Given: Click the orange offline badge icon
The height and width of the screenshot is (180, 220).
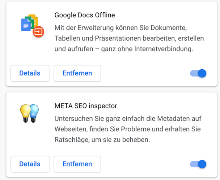Looking at the screenshot, I should [x=38, y=32].
